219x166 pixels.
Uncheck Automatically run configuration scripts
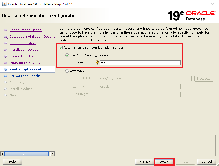pos(61,47)
